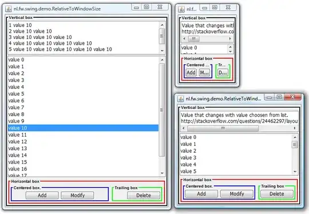This screenshot has width=309, height=214.
Task: Click the highlighted "value 10" list item
Action: (83, 128)
